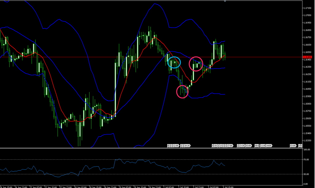Image resolution: width=315 pixels, height=188 pixels.
Task: Select the 12:00 news event marker
Action: point(176,146)
